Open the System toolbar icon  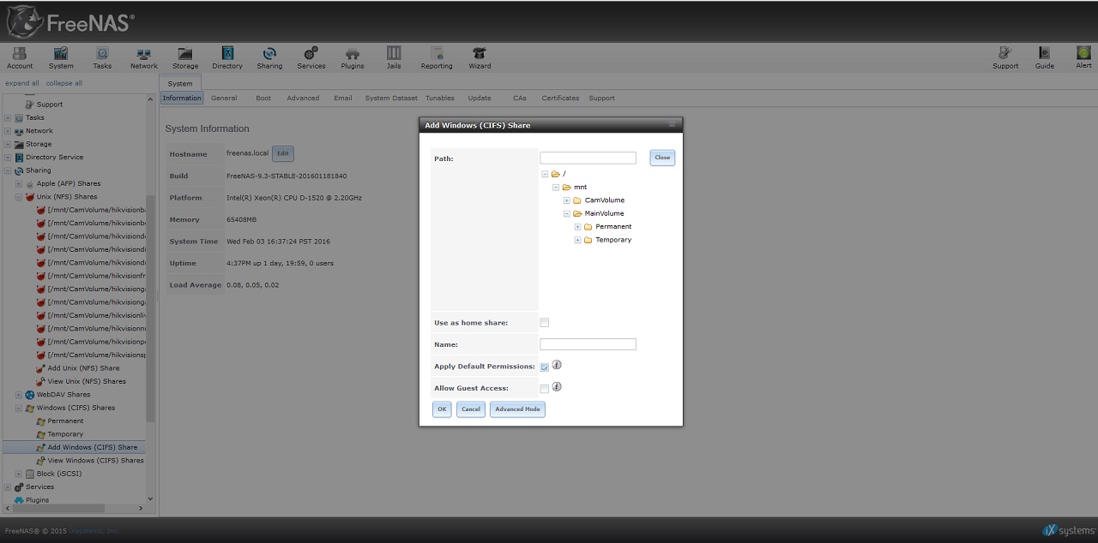click(x=61, y=57)
